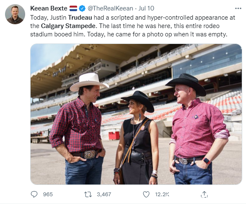Click the blue verified badge
The width and height of the screenshot is (246, 205).
coord(82,8)
